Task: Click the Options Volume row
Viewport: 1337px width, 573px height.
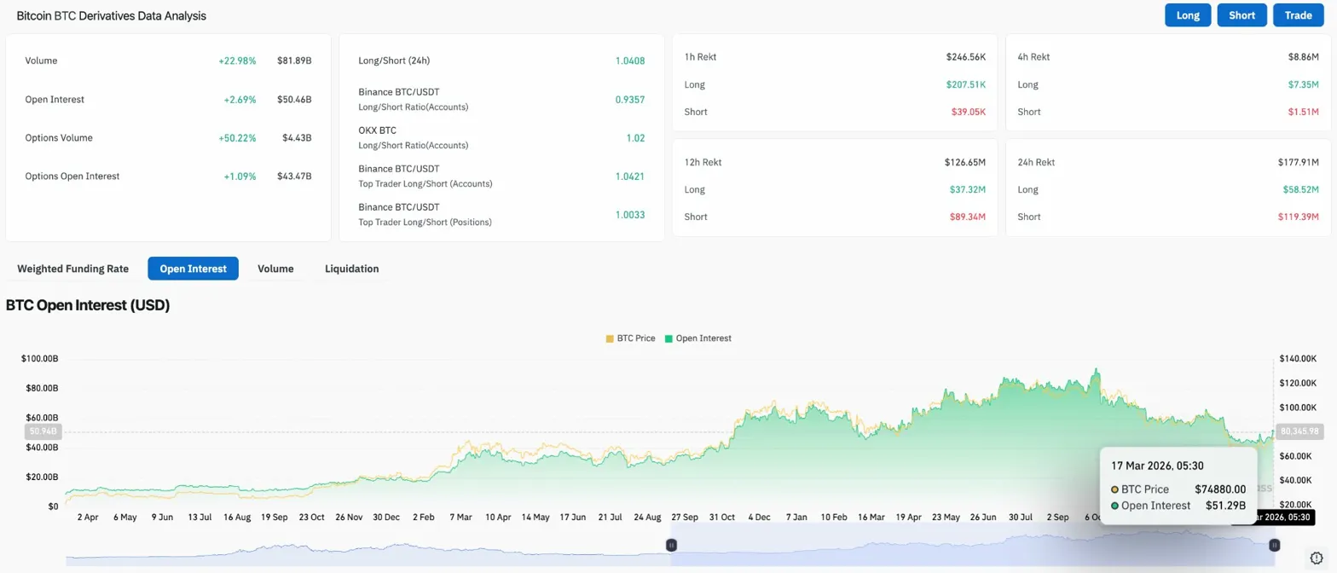Action: pos(168,138)
